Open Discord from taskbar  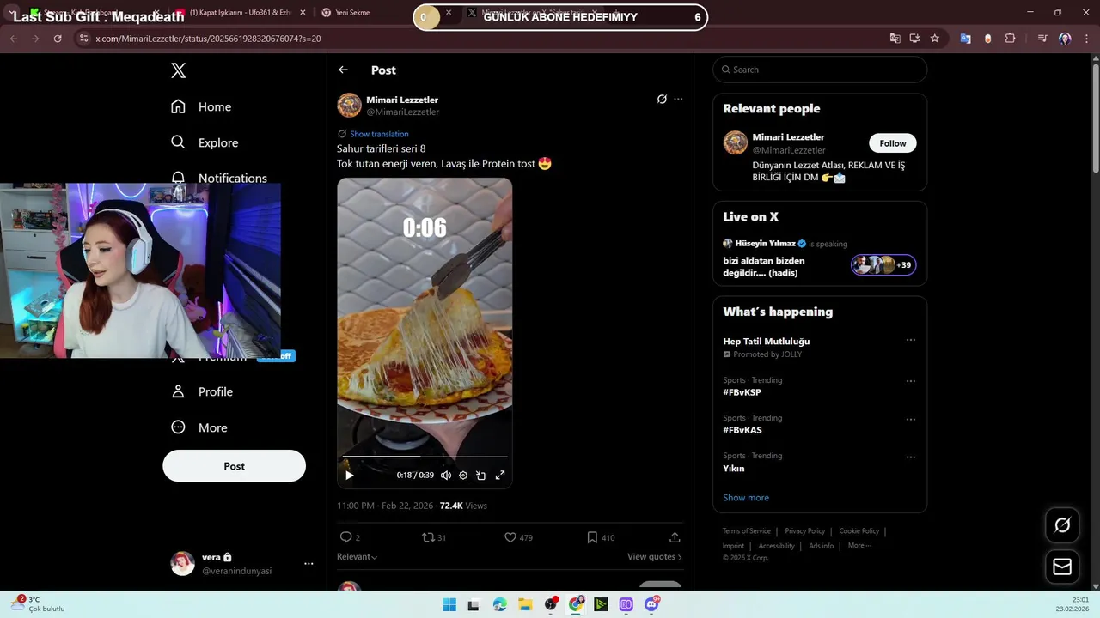(651, 604)
